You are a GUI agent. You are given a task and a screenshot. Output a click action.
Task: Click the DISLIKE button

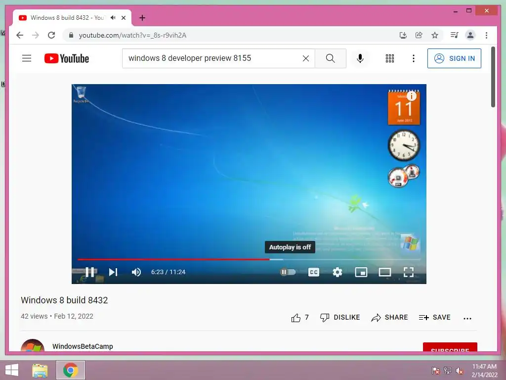(340, 317)
